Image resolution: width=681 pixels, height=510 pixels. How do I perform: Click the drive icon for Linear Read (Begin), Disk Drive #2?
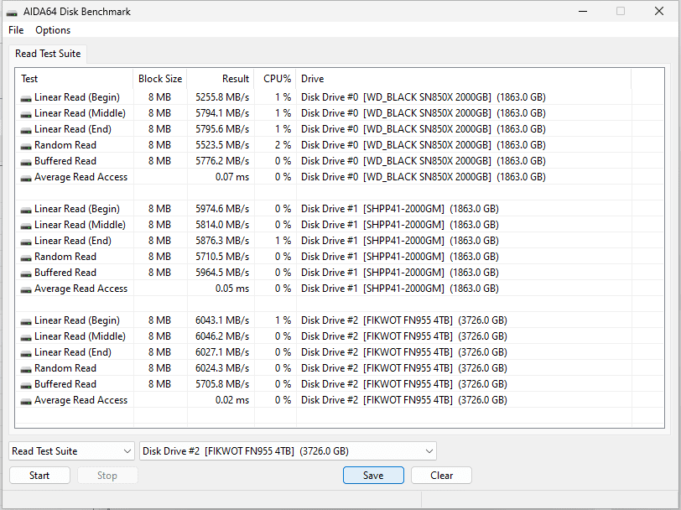26,321
